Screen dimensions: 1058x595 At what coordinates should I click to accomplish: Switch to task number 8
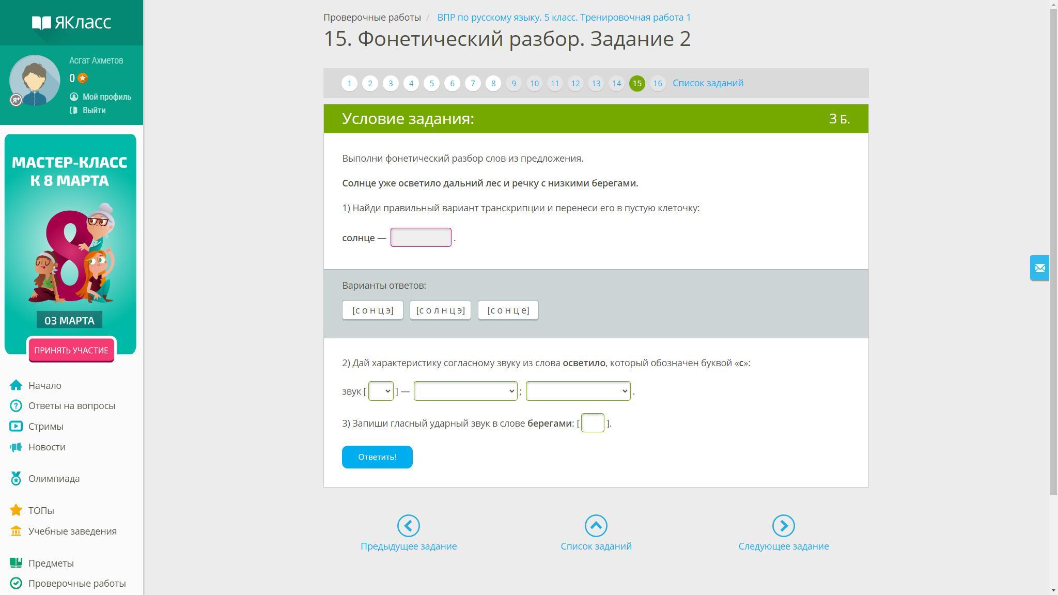pos(493,83)
